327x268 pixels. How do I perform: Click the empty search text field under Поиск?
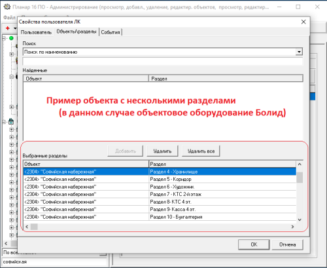tap(163, 62)
